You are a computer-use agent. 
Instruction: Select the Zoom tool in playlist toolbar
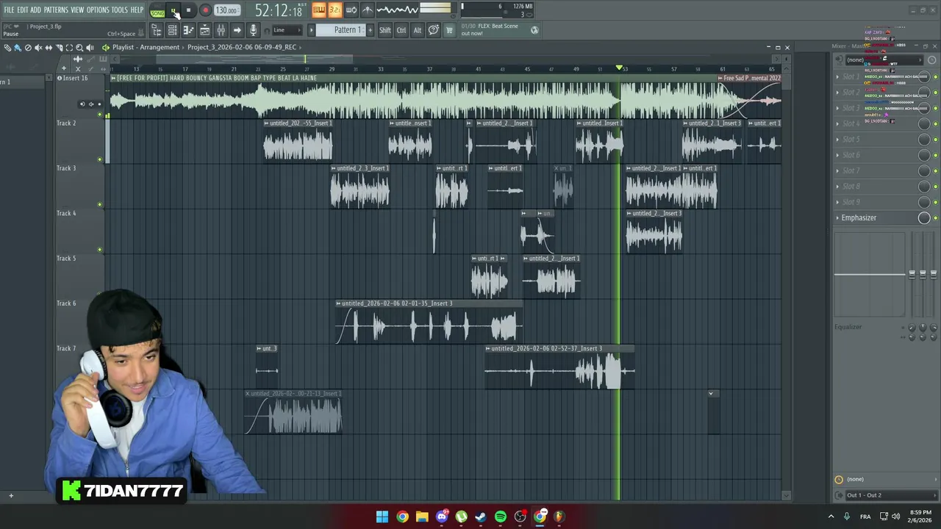79,48
